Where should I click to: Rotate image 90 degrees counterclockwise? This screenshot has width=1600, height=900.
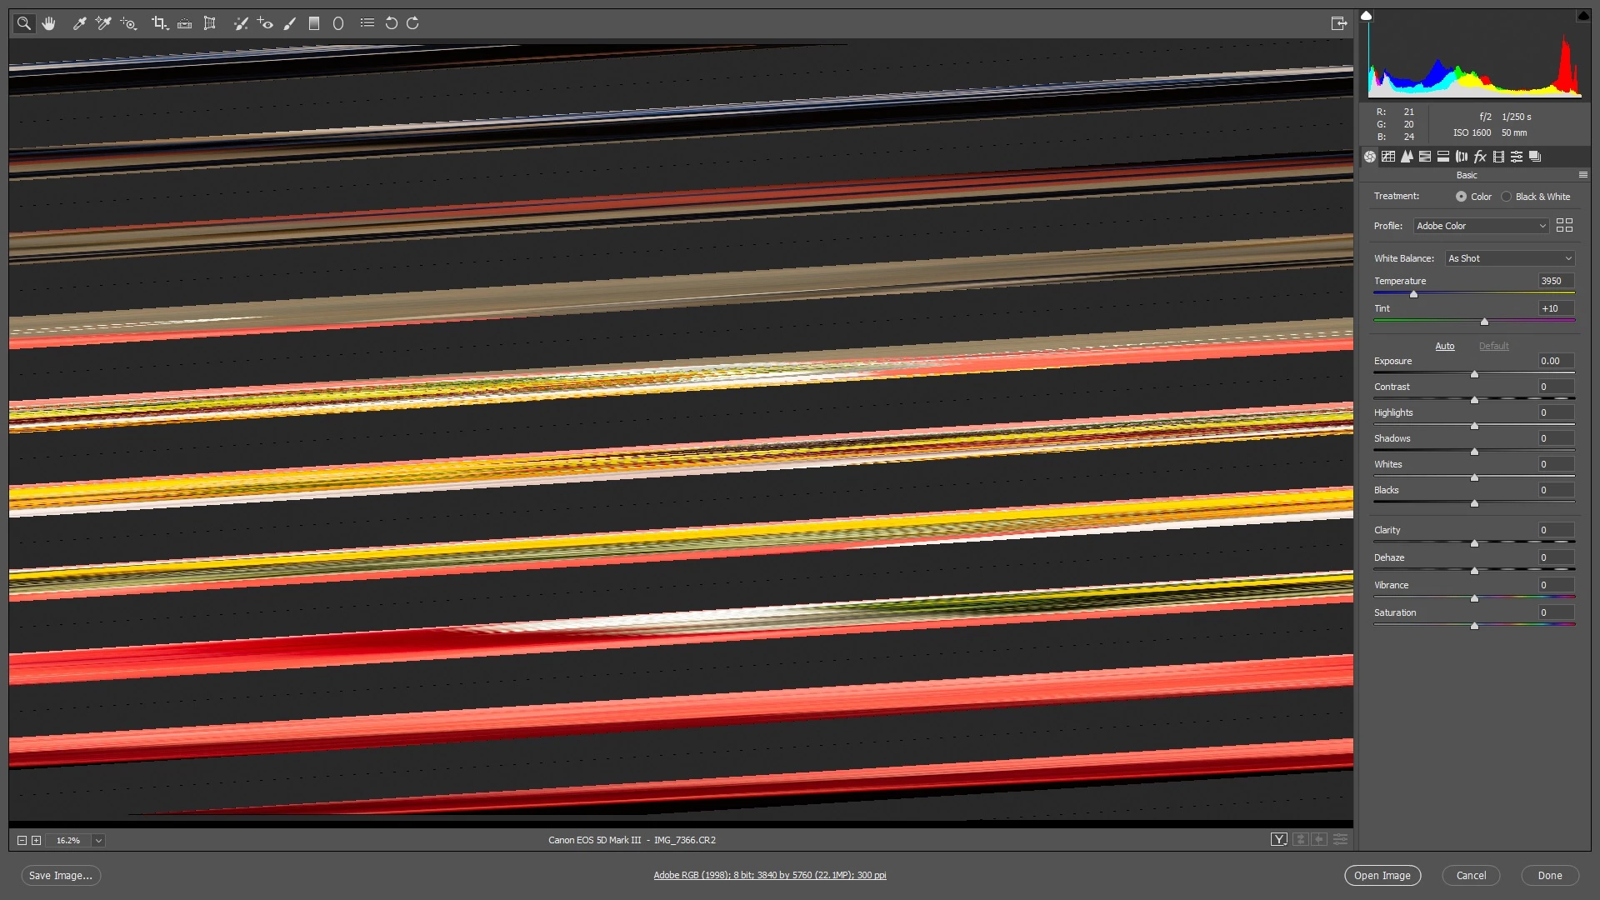[x=391, y=23]
